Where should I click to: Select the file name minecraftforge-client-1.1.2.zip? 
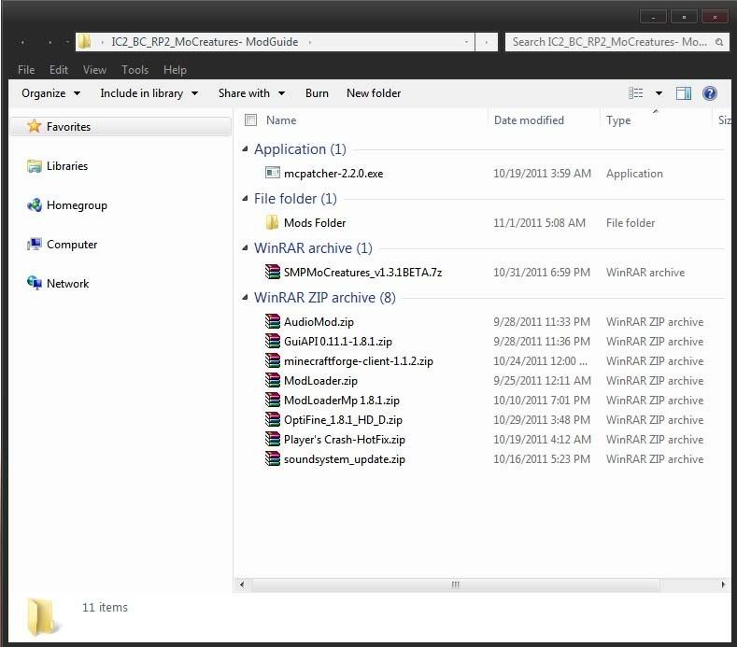(x=358, y=361)
